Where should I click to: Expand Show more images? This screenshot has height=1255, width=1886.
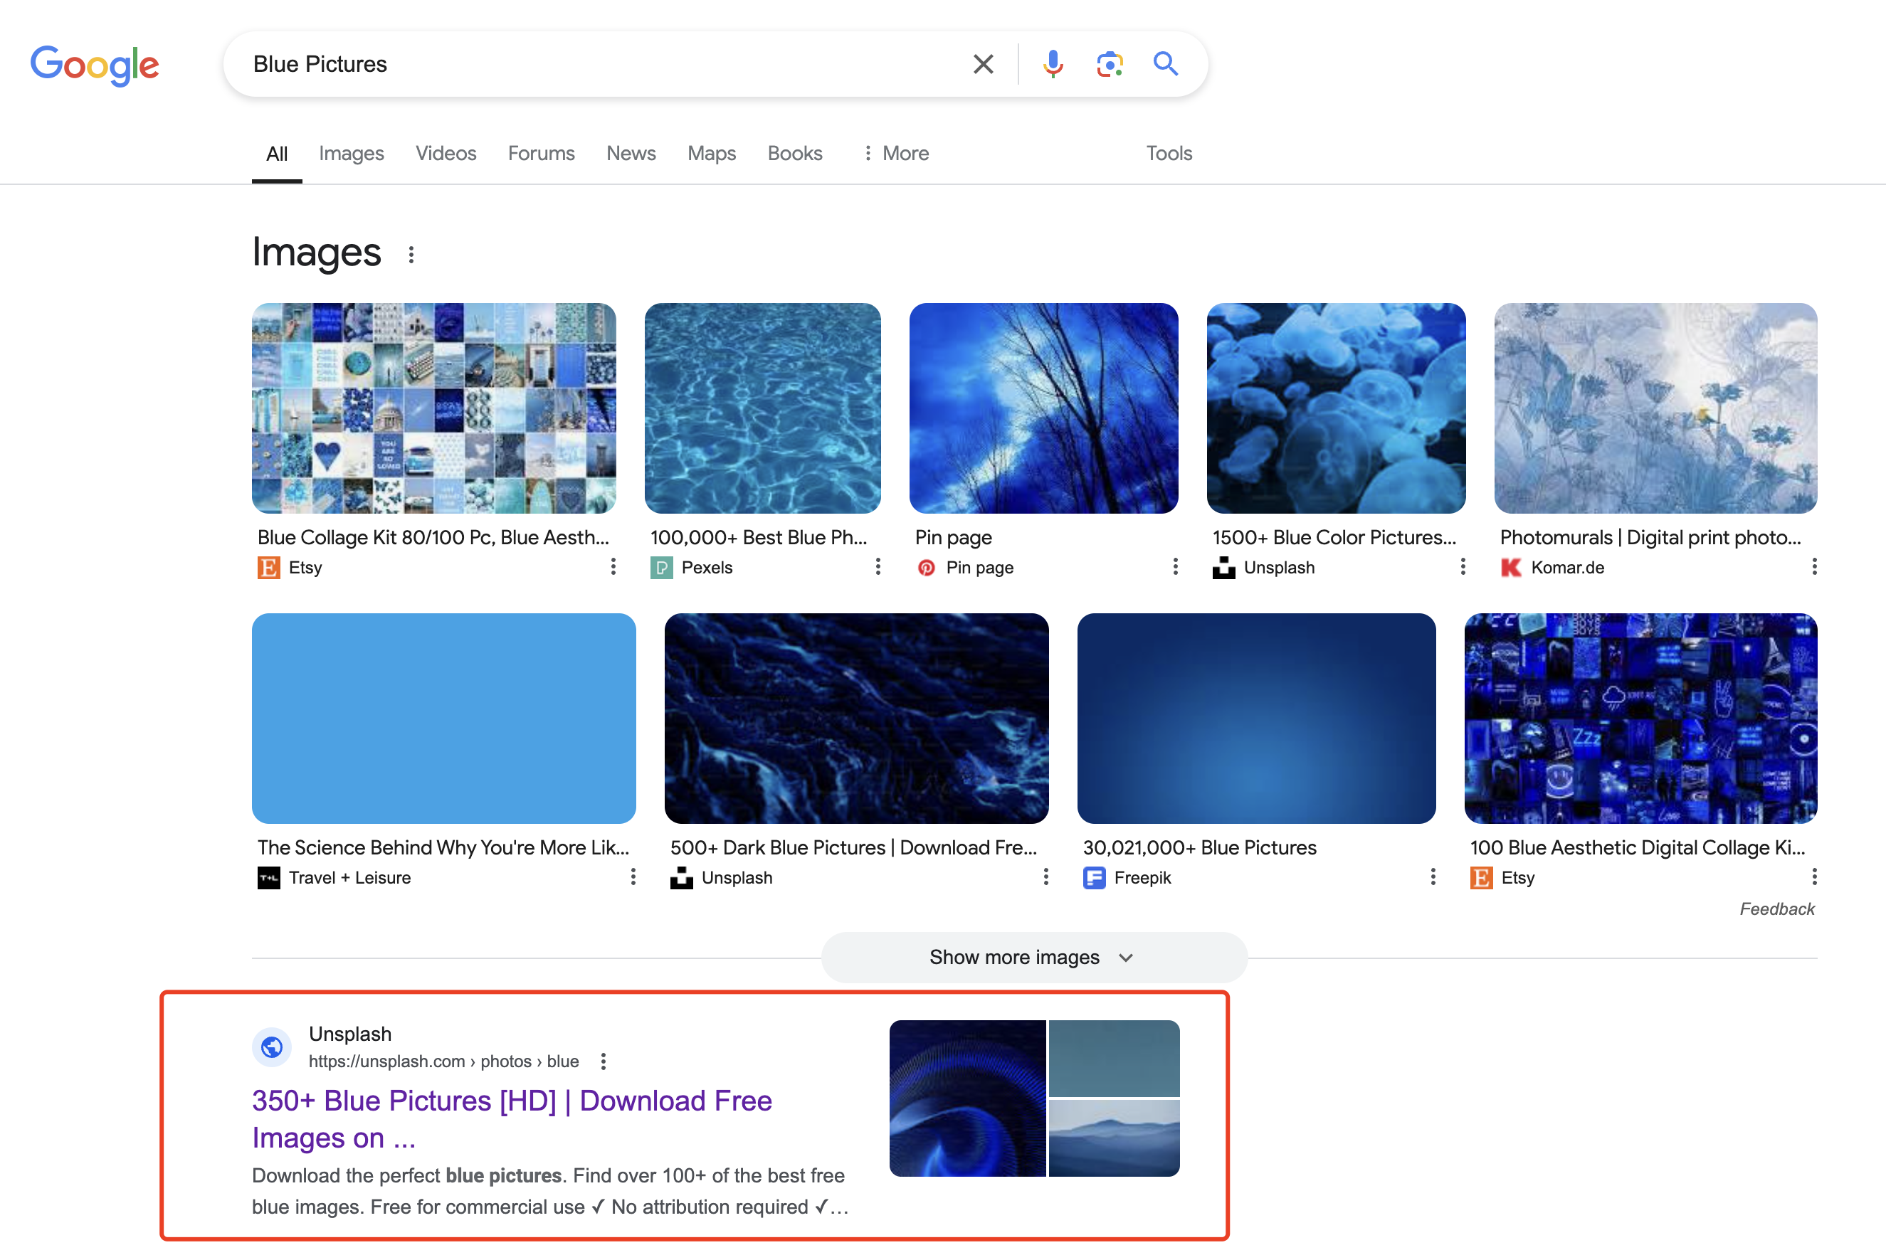point(1033,958)
